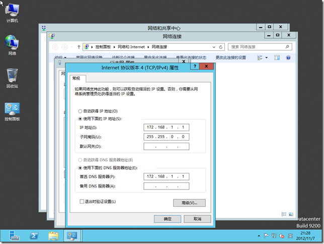Screen dimensions: 324x244
Task: Click the help question mark button in IPv4 dialog
Action: (x=195, y=66)
